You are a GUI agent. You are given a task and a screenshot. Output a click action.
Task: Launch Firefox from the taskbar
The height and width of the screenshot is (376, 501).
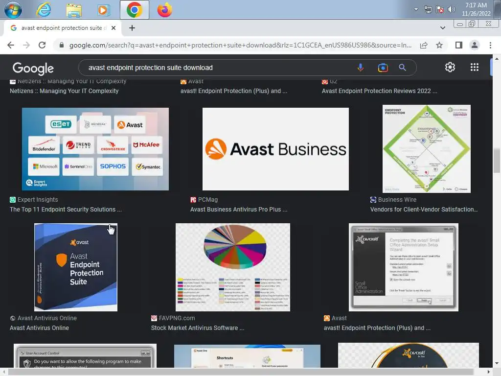click(x=164, y=10)
